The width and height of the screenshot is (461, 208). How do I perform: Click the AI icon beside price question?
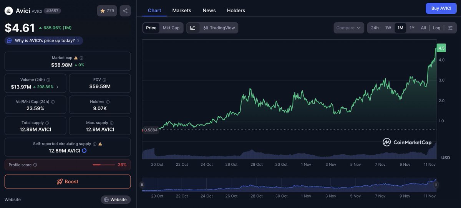point(10,40)
